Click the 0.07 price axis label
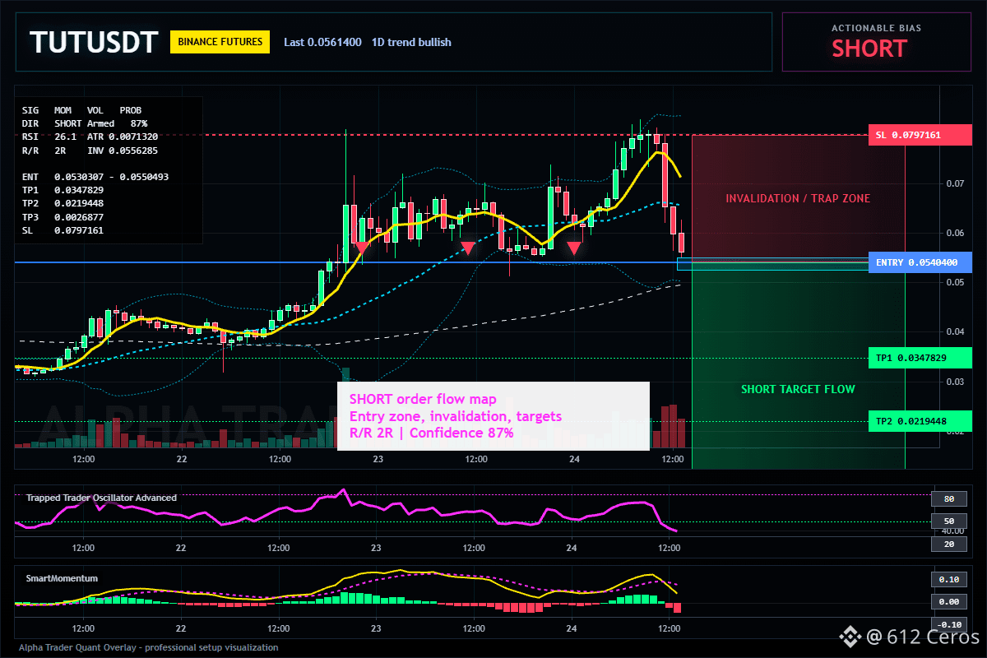This screenshot has width=987, height=658. pos(954,183)
